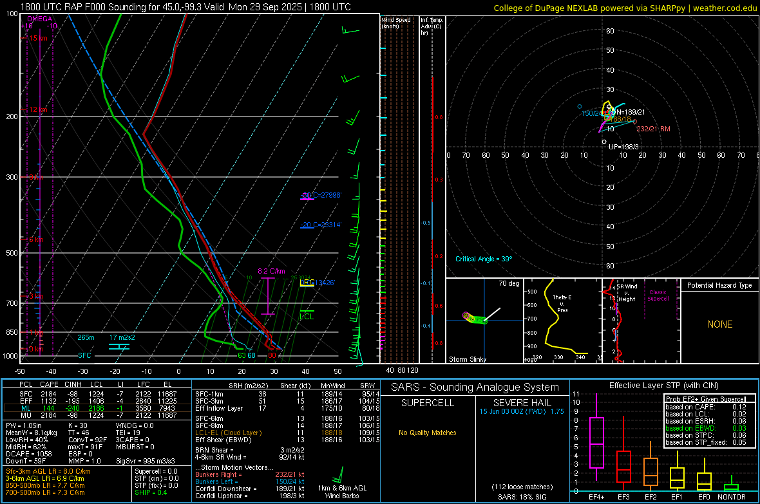Click the 17 m2s2 label

(x=122, y=337)
